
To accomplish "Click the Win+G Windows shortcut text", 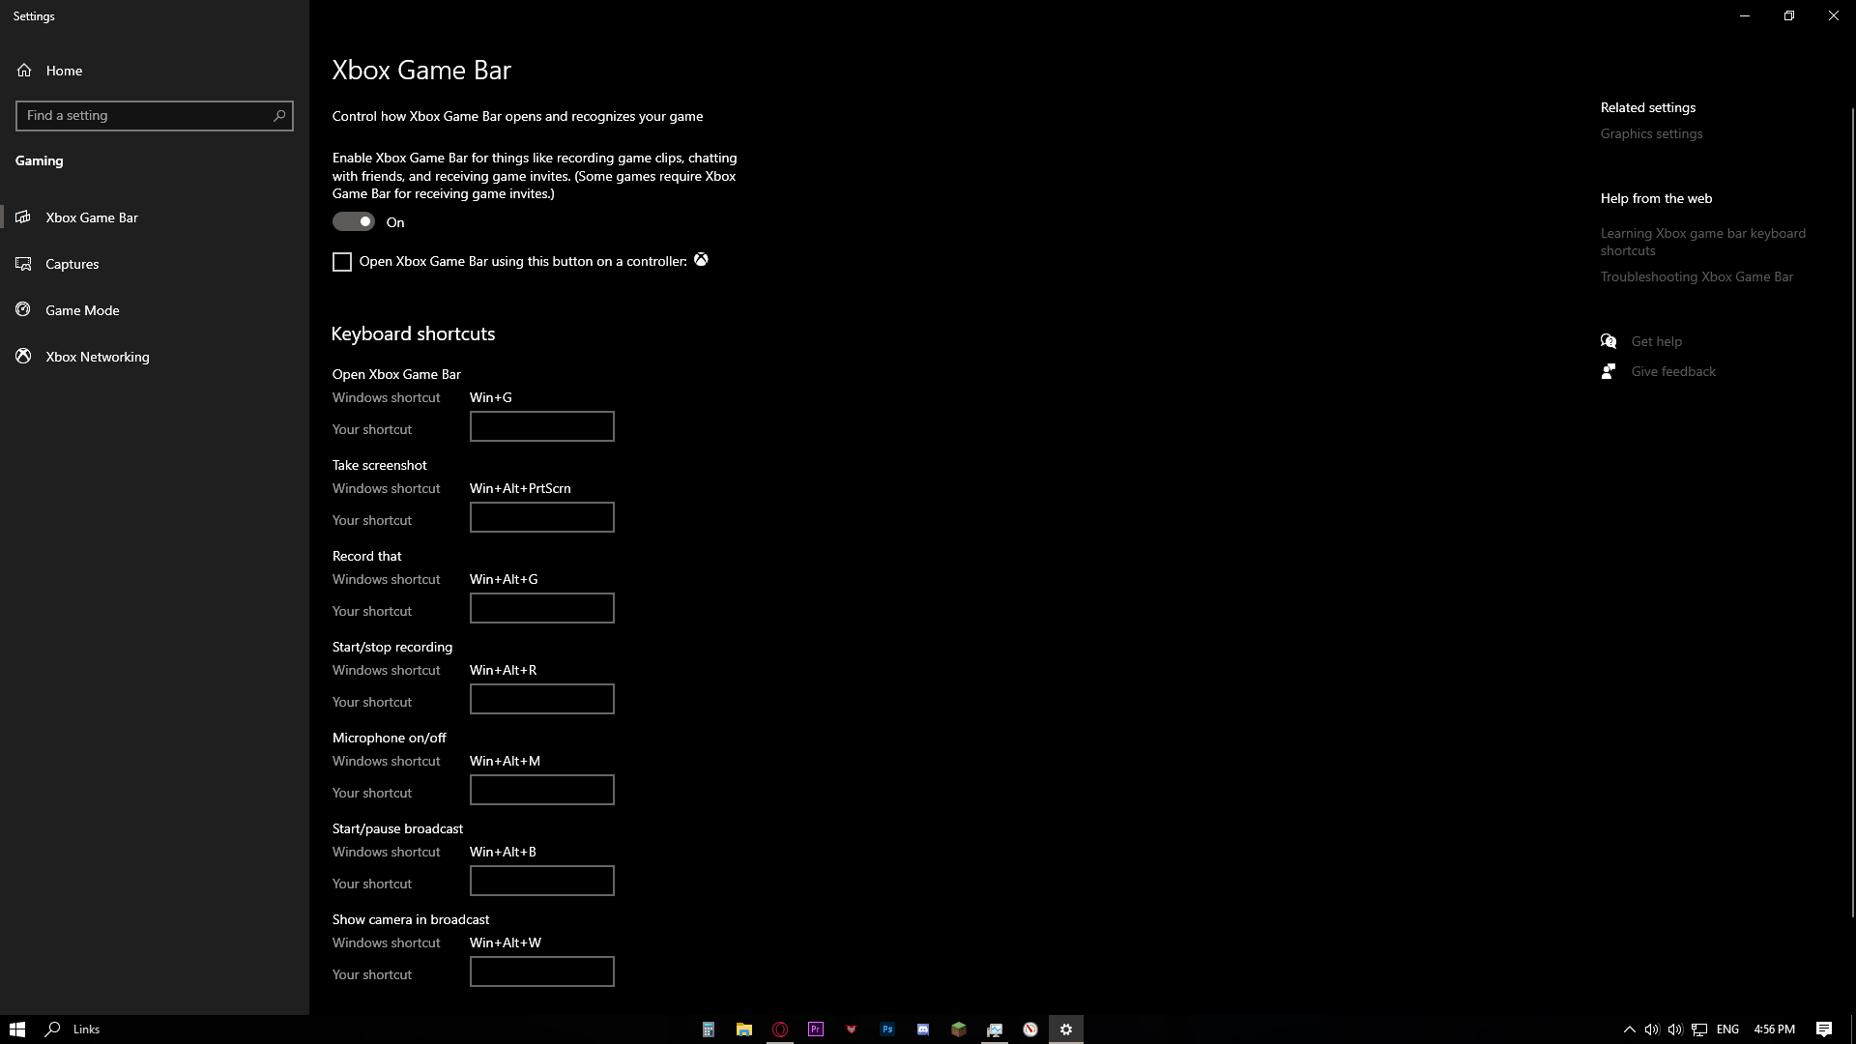I will (491, 397).
